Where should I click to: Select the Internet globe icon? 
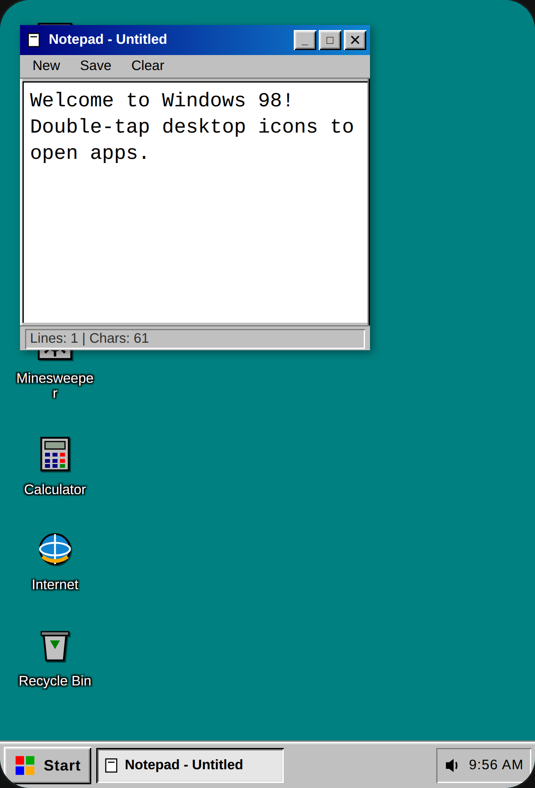coord(55,550)
